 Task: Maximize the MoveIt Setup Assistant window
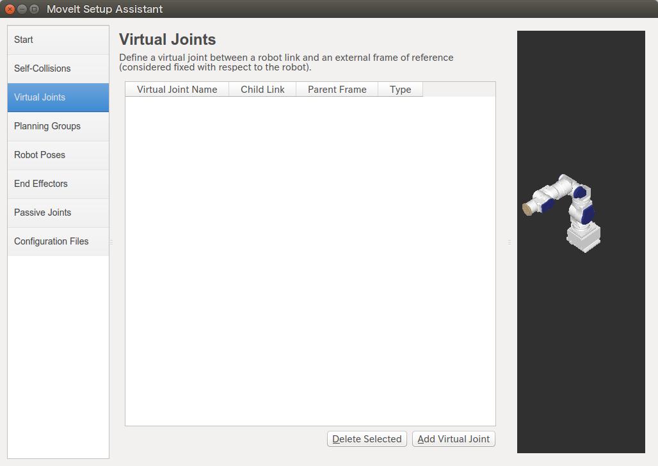(x=35, y=9)
